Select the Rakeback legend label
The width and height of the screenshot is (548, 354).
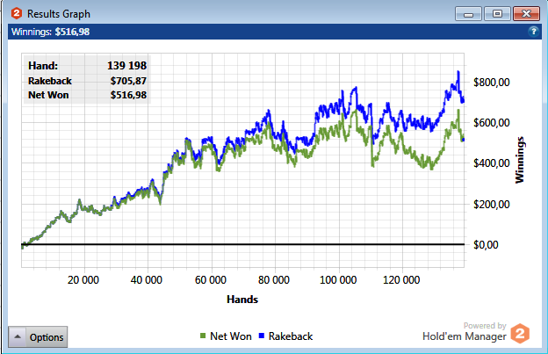point(291,336)
